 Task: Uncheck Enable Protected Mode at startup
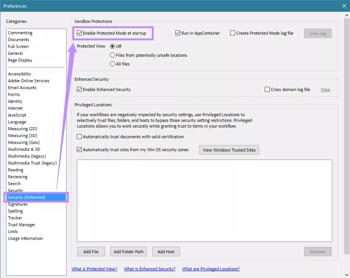click(79, 33)
